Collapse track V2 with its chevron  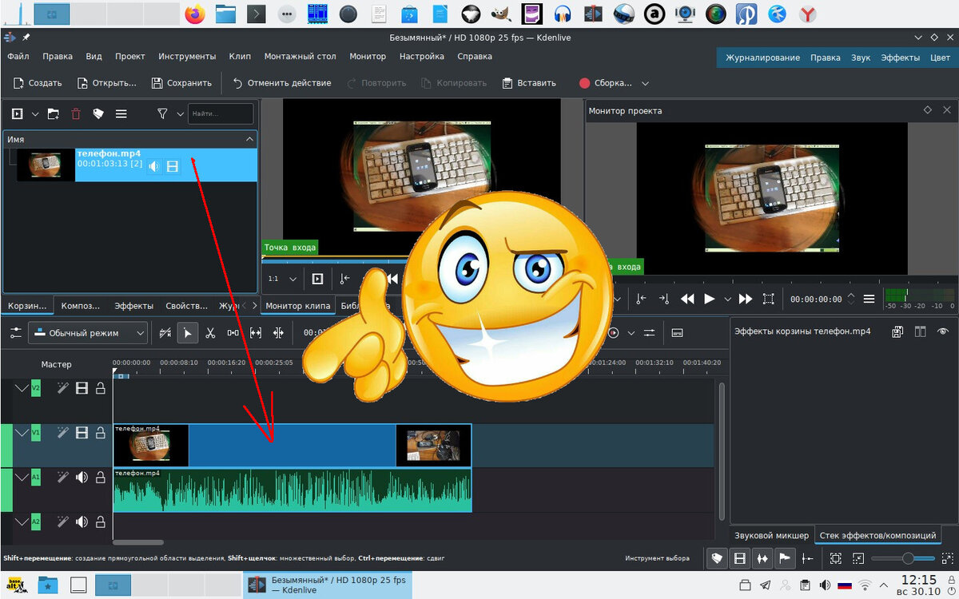click(x=22, y=389)
